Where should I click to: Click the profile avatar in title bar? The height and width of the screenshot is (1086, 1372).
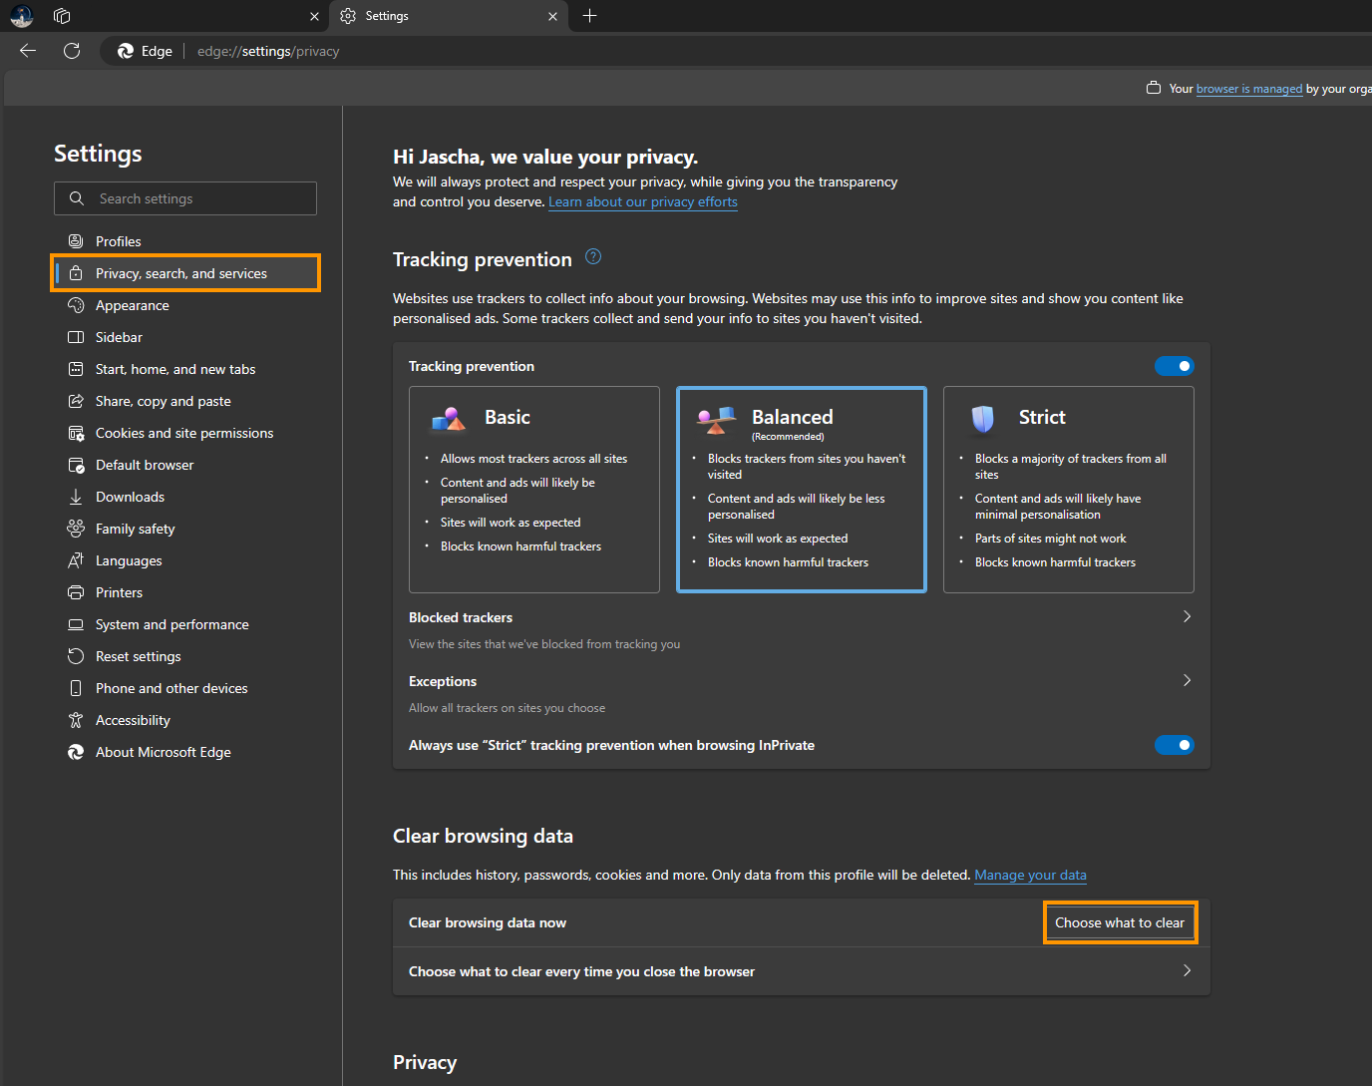[x=22, y=16]
